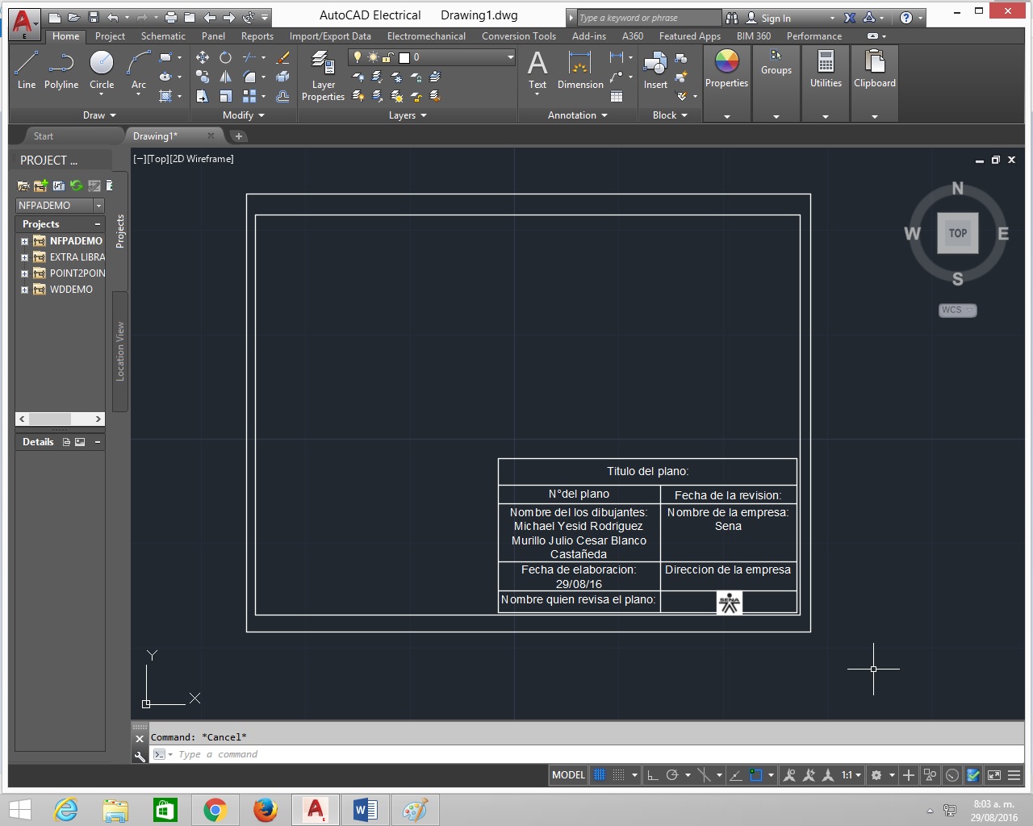Open Layer Properties manager
1033x826 pixels.
coord(322,73)
